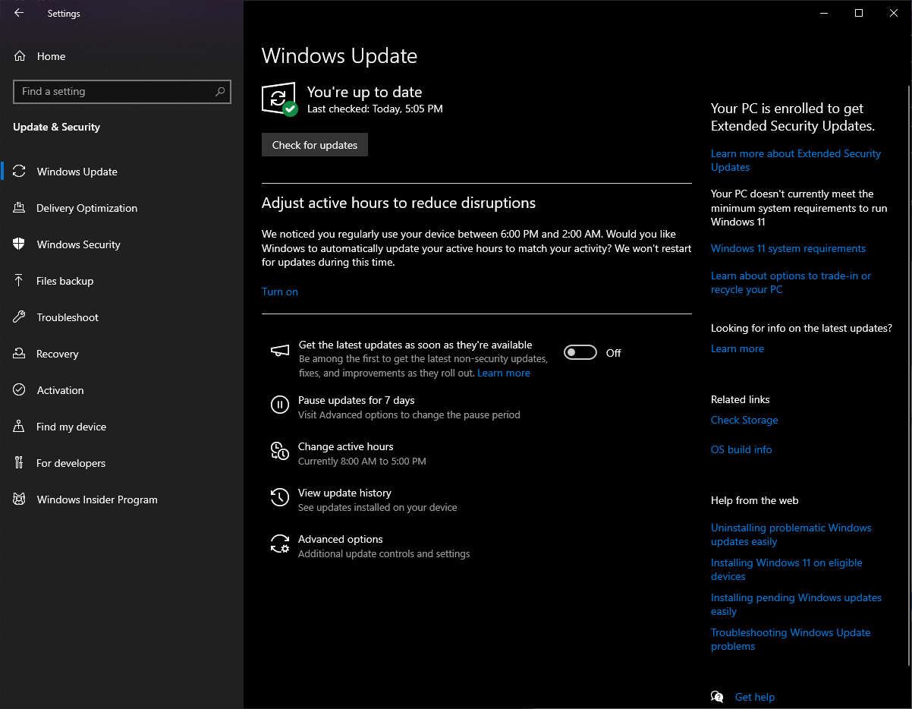Click the Troubleshoot wrench icon
The image size is (912, 709).
point(20,317)
